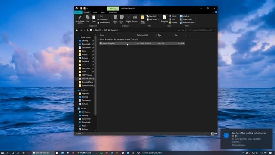The width and height of the screenshot is (275, 155).
Task: Click Select none in the ribbon
Action: point(186,19)
